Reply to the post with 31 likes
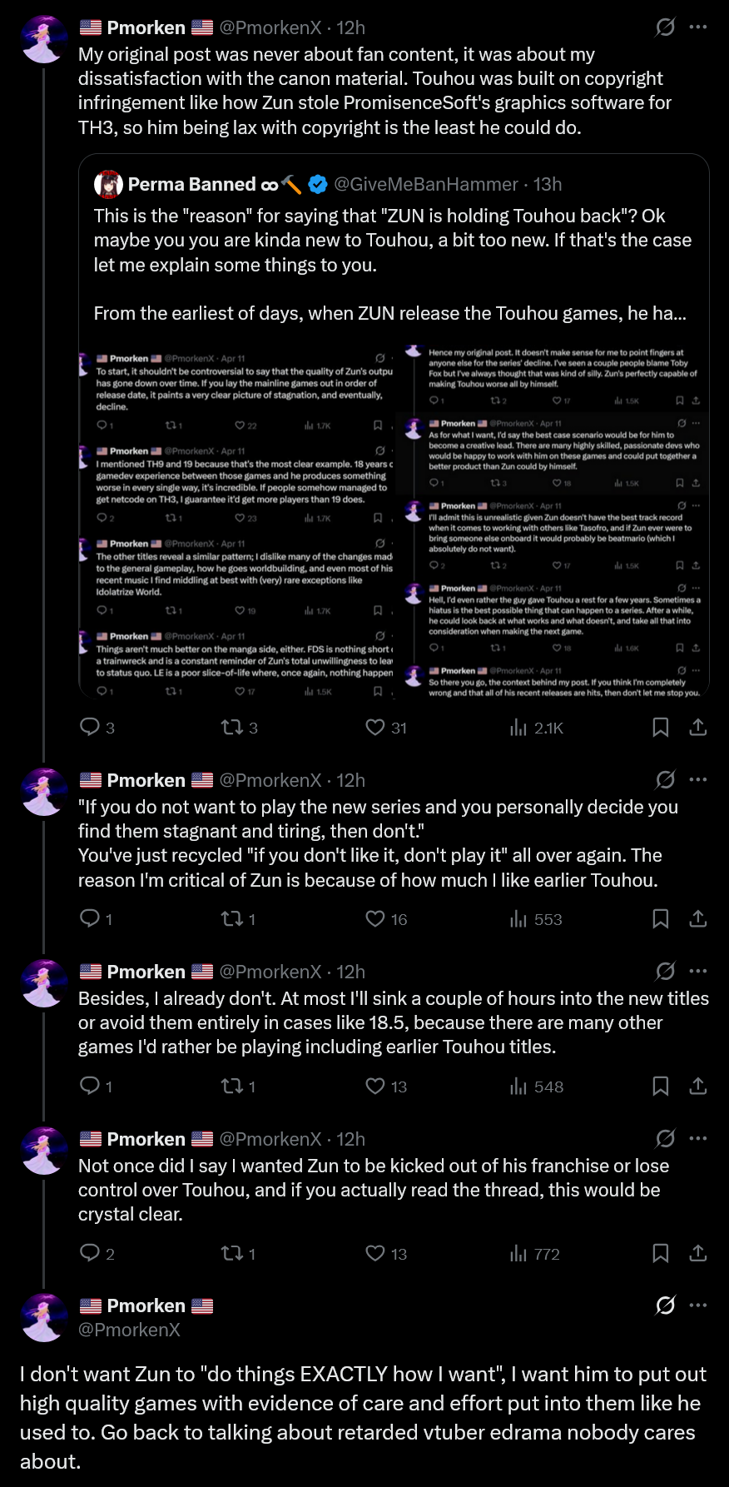 [x=90, y=728]
